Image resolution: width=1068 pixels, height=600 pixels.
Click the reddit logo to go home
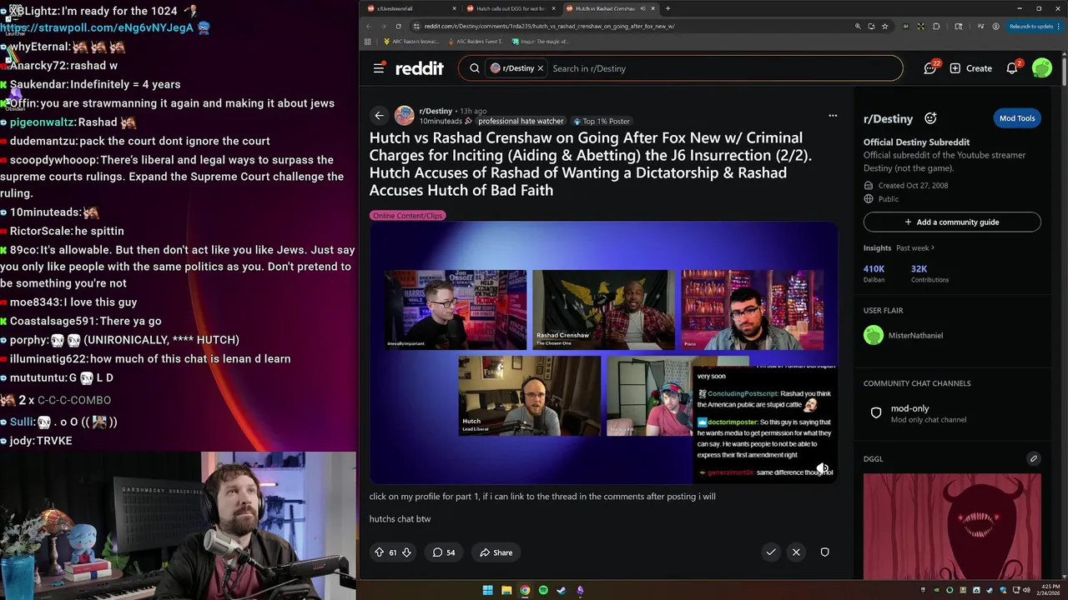(420, 68)
